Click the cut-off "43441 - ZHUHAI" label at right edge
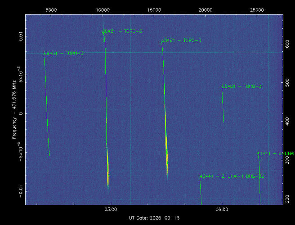 coord(276,153)
